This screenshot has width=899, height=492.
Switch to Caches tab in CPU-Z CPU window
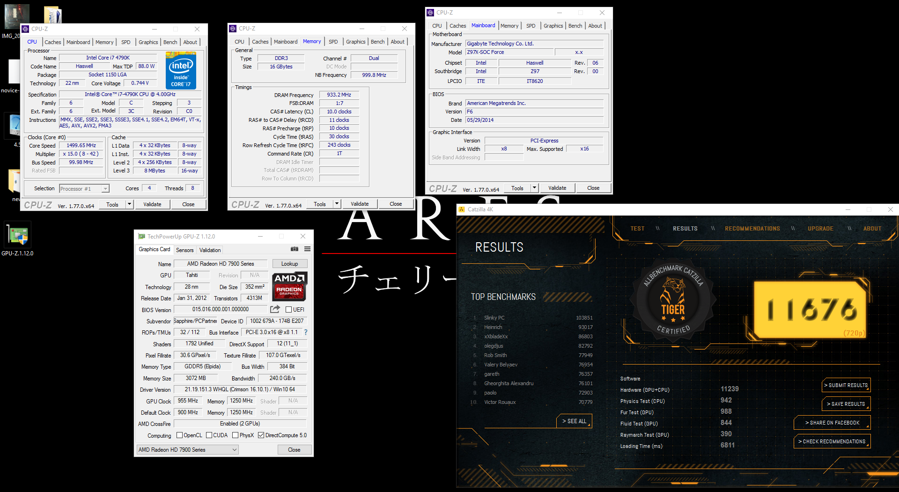53,42
